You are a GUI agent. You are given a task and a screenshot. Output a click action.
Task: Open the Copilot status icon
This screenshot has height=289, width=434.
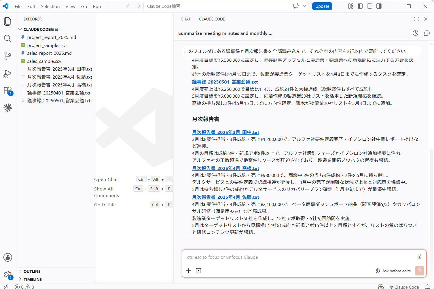click(x=381, y=287)
